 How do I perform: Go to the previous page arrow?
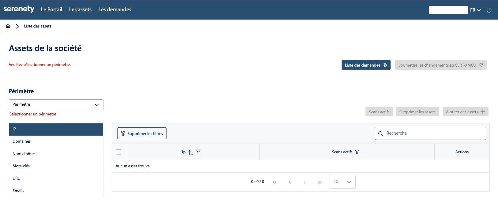point(290,182)
